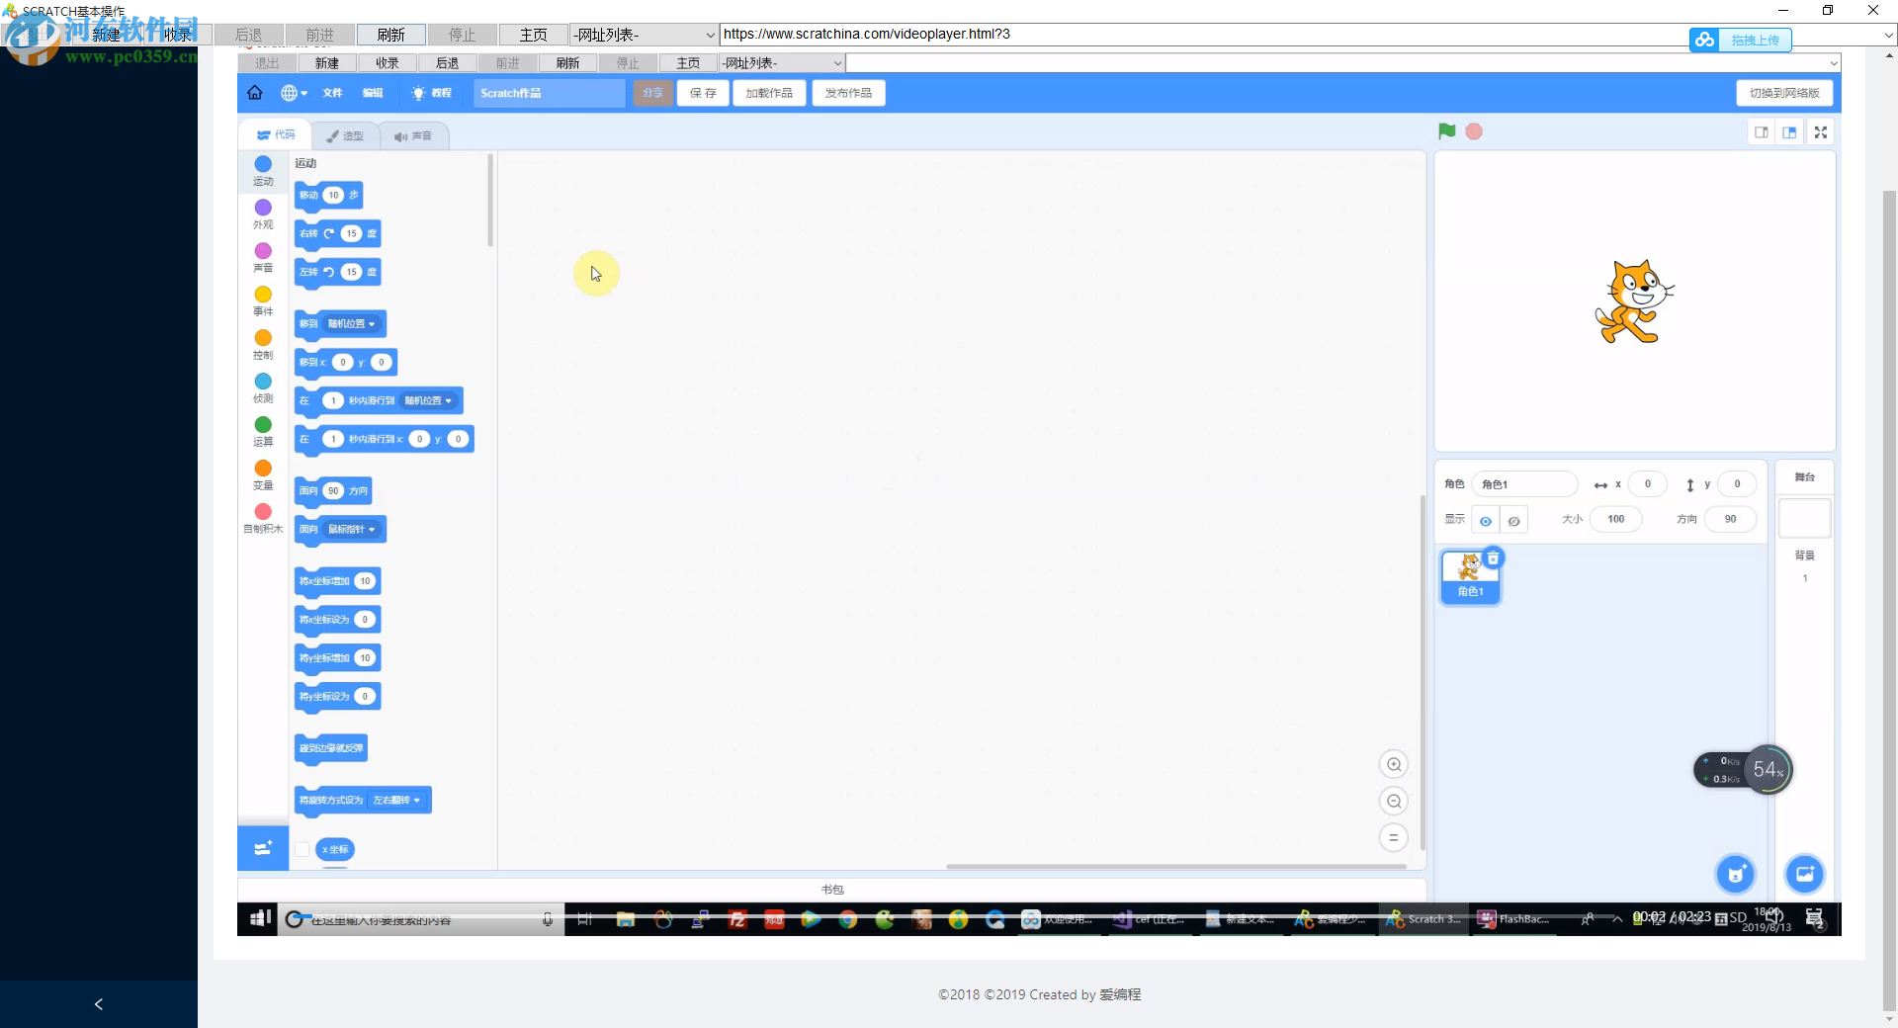Click the choose a backdrop button
The height and width of the screenshot is (1028, 1898).
coord(1804,874)
